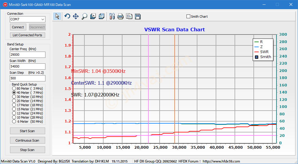Select the normal pointer tool in chart toolbar
Screen dimensions: 298x164
(x=57, y=16)
